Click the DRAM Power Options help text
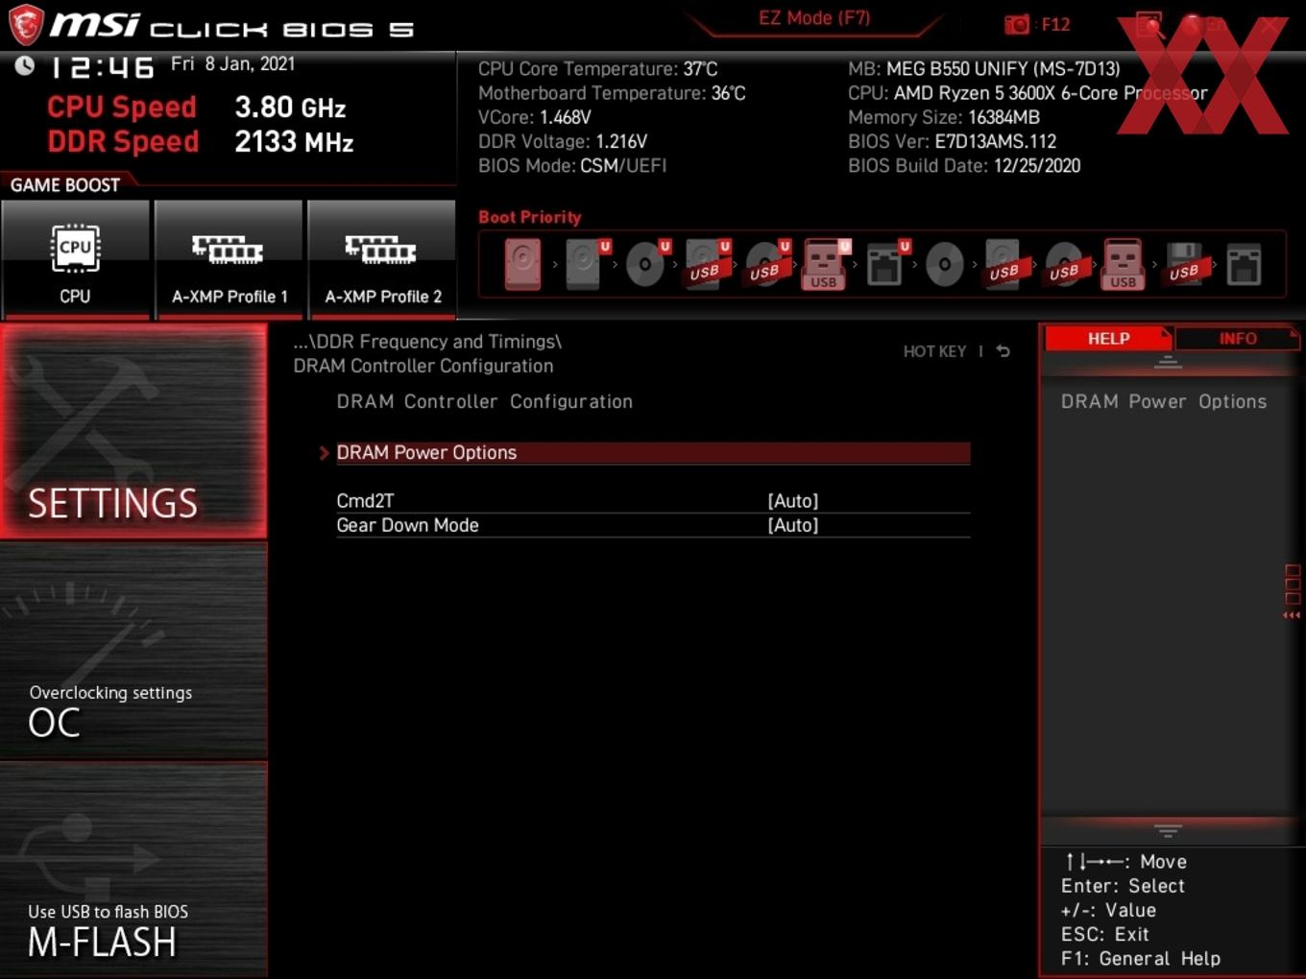The width and height of the screenshot is (1306, 979). pos(1164,402)
